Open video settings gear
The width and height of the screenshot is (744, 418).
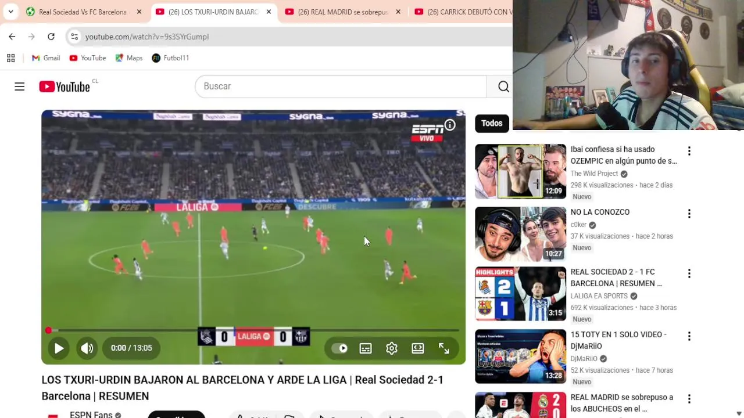[392, 348]
